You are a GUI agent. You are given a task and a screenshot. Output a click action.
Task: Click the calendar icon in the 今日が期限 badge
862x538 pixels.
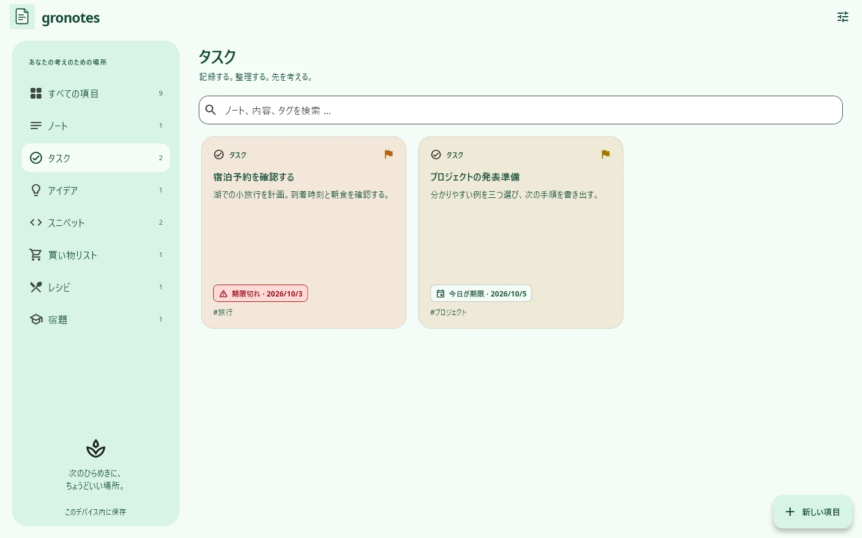pos(440,294)
